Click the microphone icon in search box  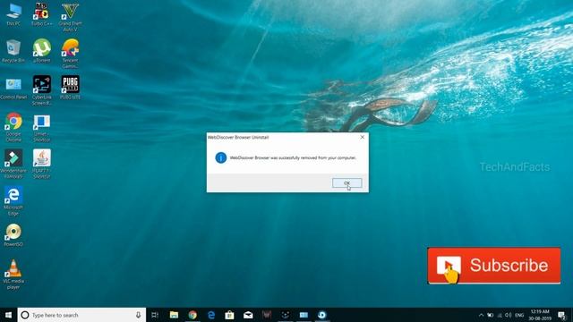pos(138,315)
